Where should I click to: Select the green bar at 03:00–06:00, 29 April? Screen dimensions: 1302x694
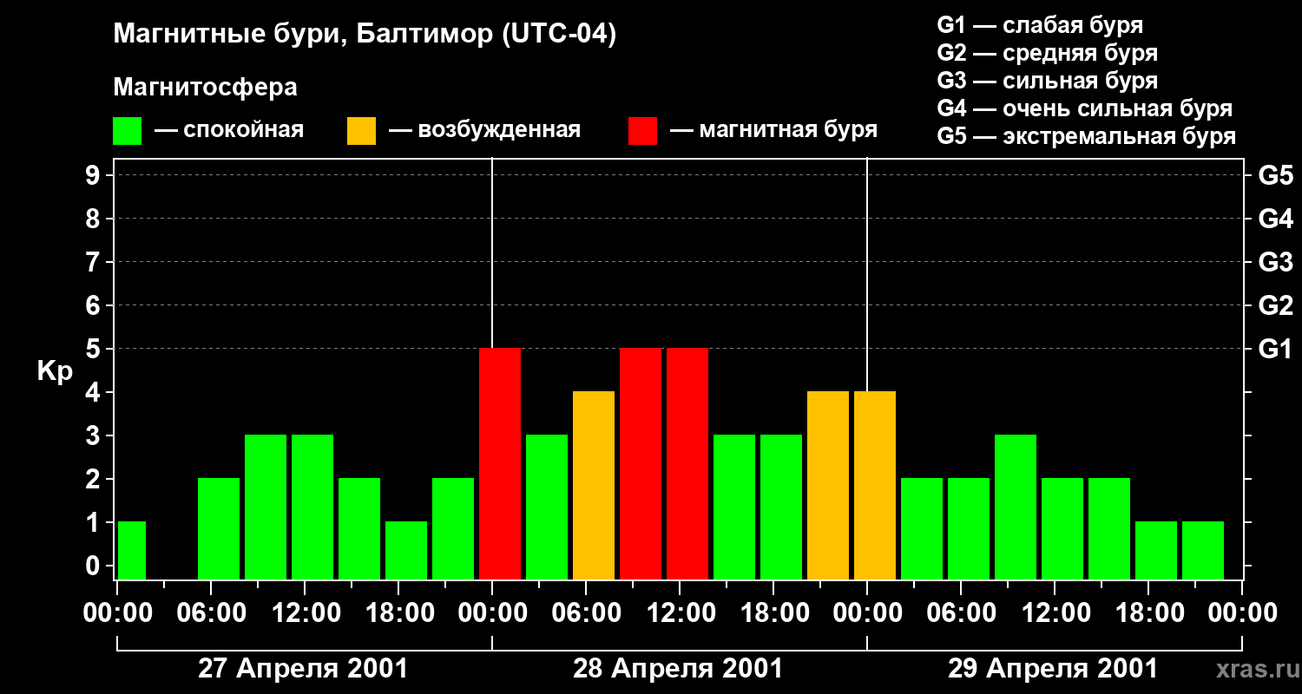(x=922, y=529)
